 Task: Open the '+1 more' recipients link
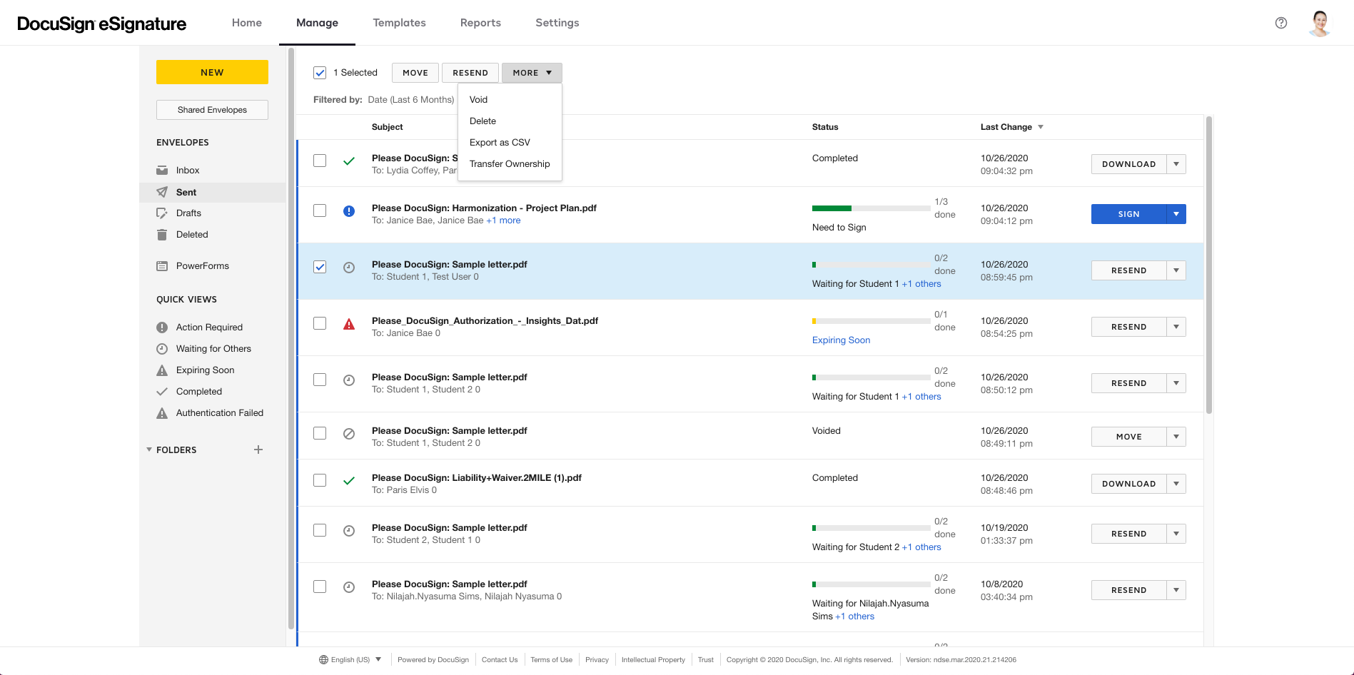point(503,220)
